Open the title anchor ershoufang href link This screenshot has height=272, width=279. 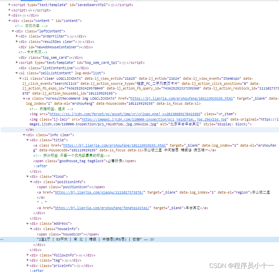(x=114, y=145)
